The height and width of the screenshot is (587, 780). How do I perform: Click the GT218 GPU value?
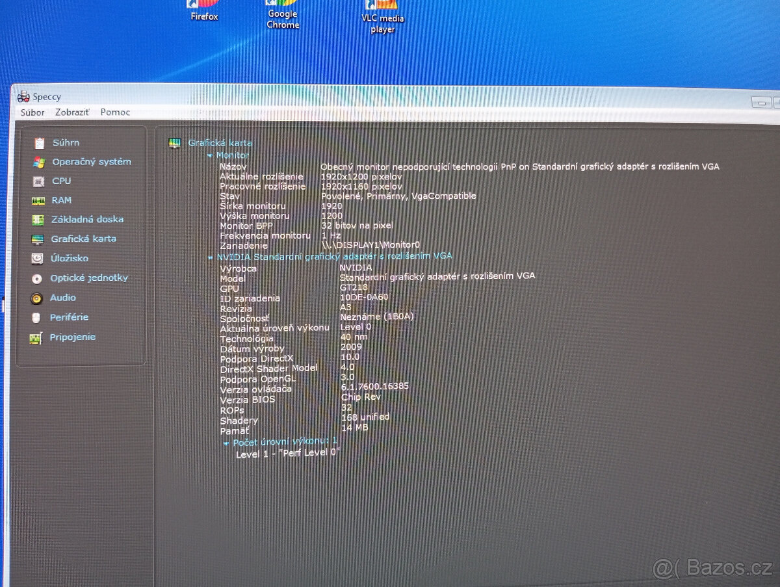point(354,287)
